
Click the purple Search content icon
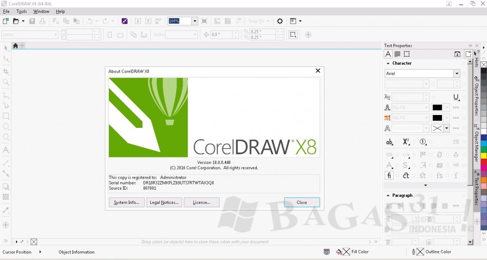[125, 21]
